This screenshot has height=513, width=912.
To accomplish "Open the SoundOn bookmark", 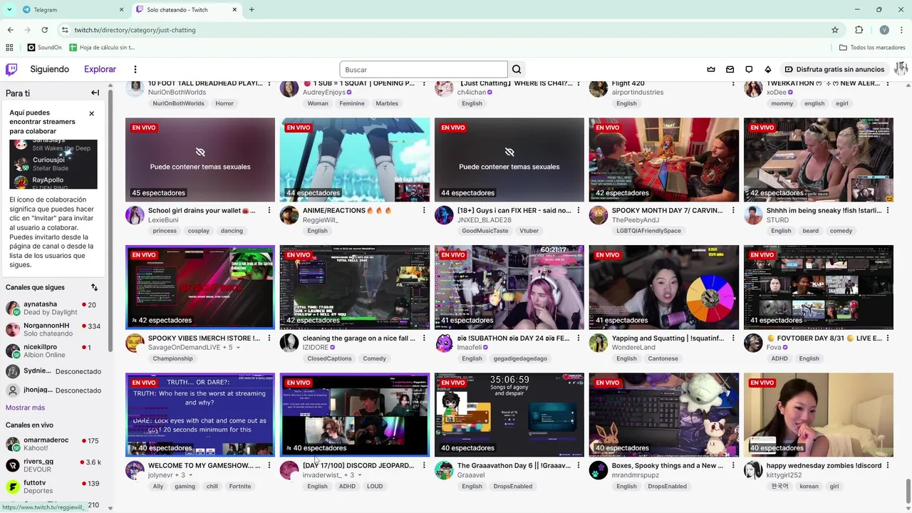I will coord(44,48).
